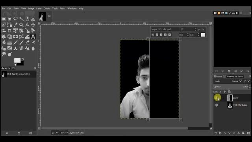Select the Pencil tool

coord(15,43)
